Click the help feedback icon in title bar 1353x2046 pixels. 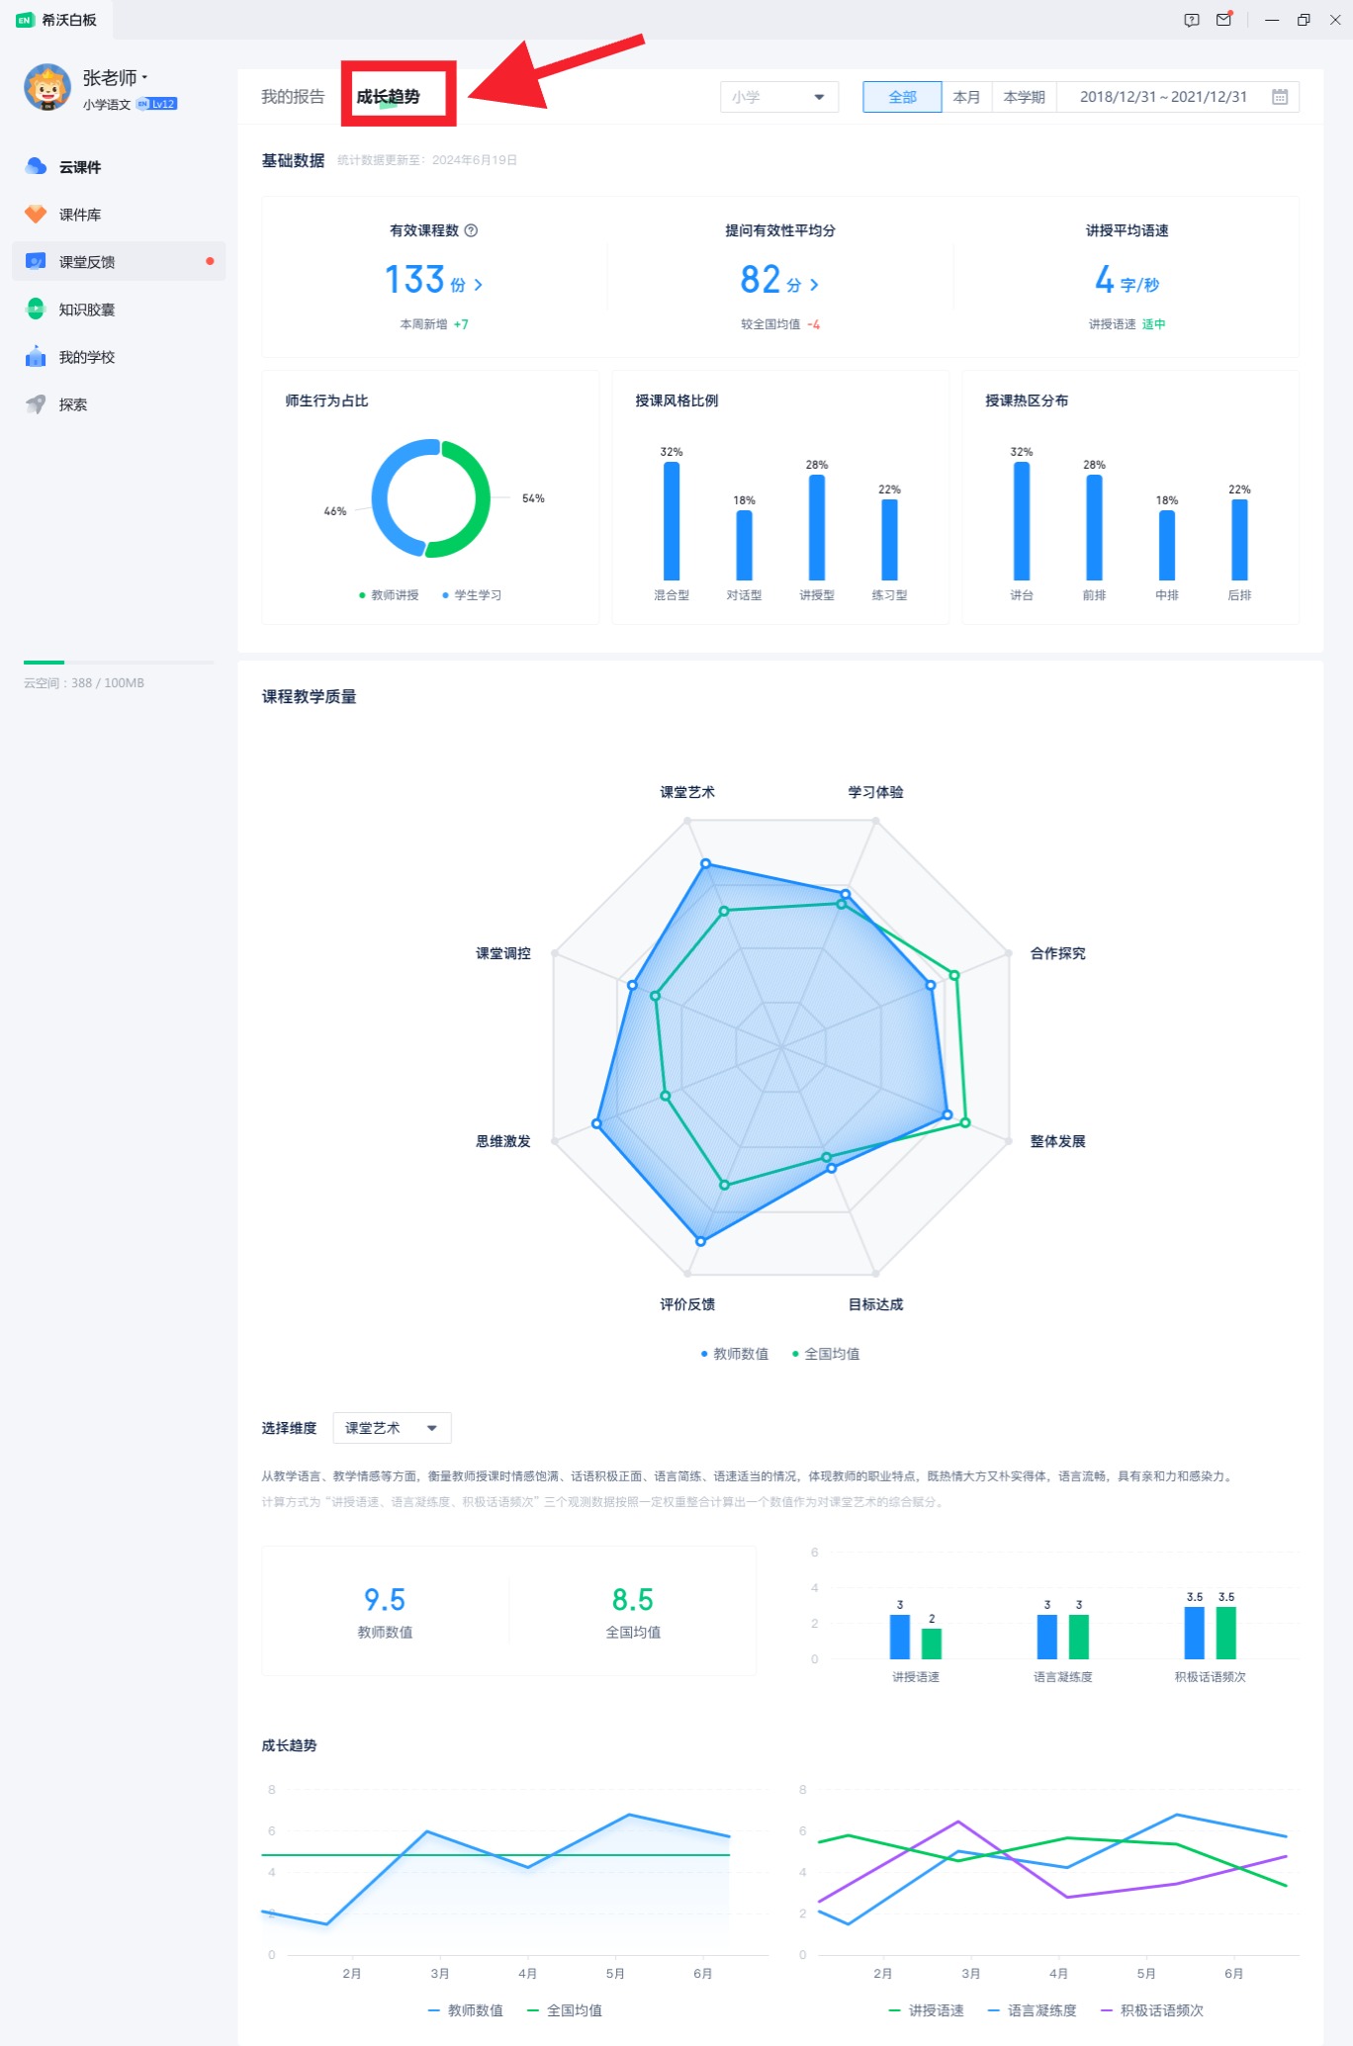[1192, 20]
